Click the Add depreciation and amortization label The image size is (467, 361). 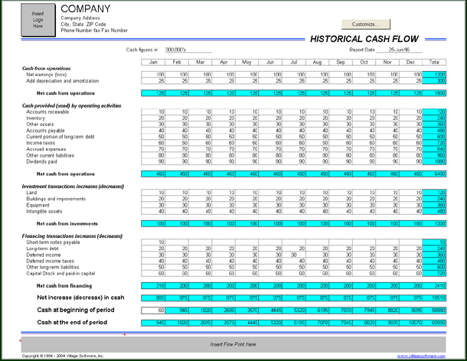point(63,81)
